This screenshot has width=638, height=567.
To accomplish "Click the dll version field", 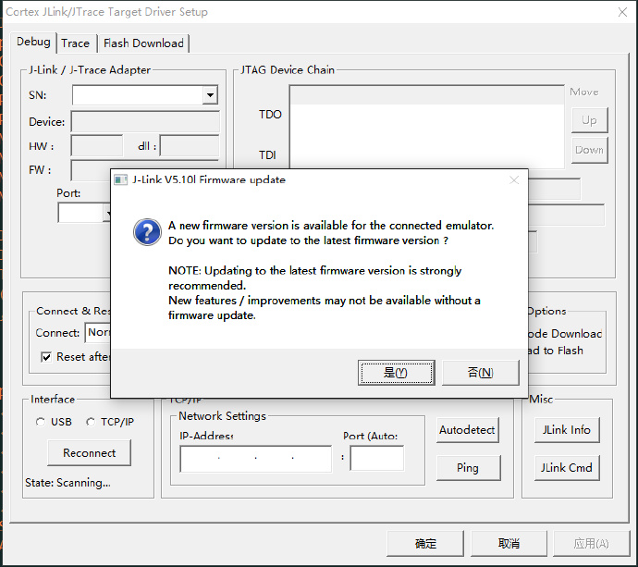I will coord(190,146).
